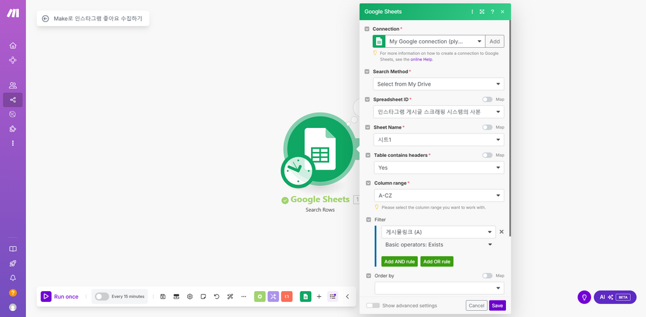
Task: Open the Organization icon in the sidebar
Action: click(x=13, y=60)
